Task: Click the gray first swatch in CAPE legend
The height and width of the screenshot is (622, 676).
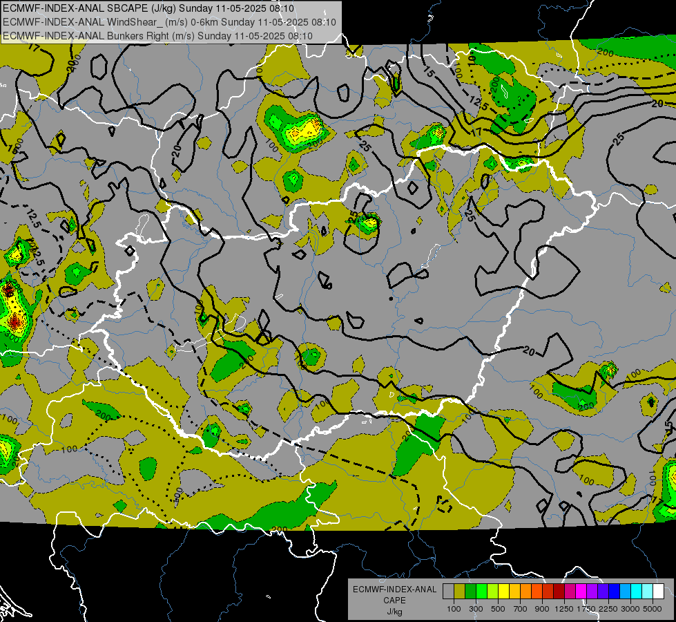Action: coord(448,592)
